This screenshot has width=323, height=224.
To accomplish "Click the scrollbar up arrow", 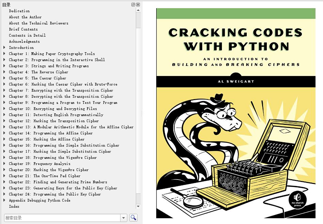I will pos(138,10).
